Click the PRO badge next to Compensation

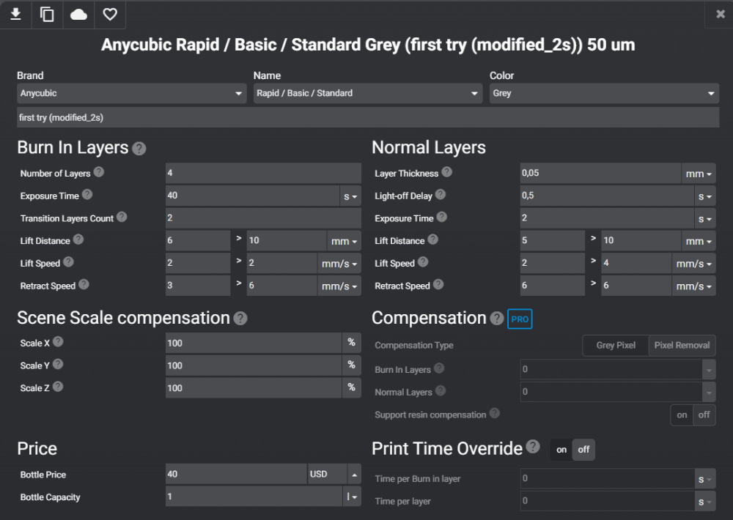520,319
